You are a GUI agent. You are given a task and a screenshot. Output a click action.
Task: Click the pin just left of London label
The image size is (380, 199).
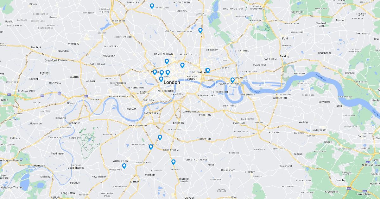(161, 79)
